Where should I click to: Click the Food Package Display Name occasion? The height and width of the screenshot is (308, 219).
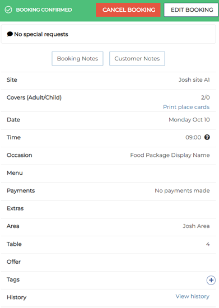pyautogui.click(x=170, y=155)
